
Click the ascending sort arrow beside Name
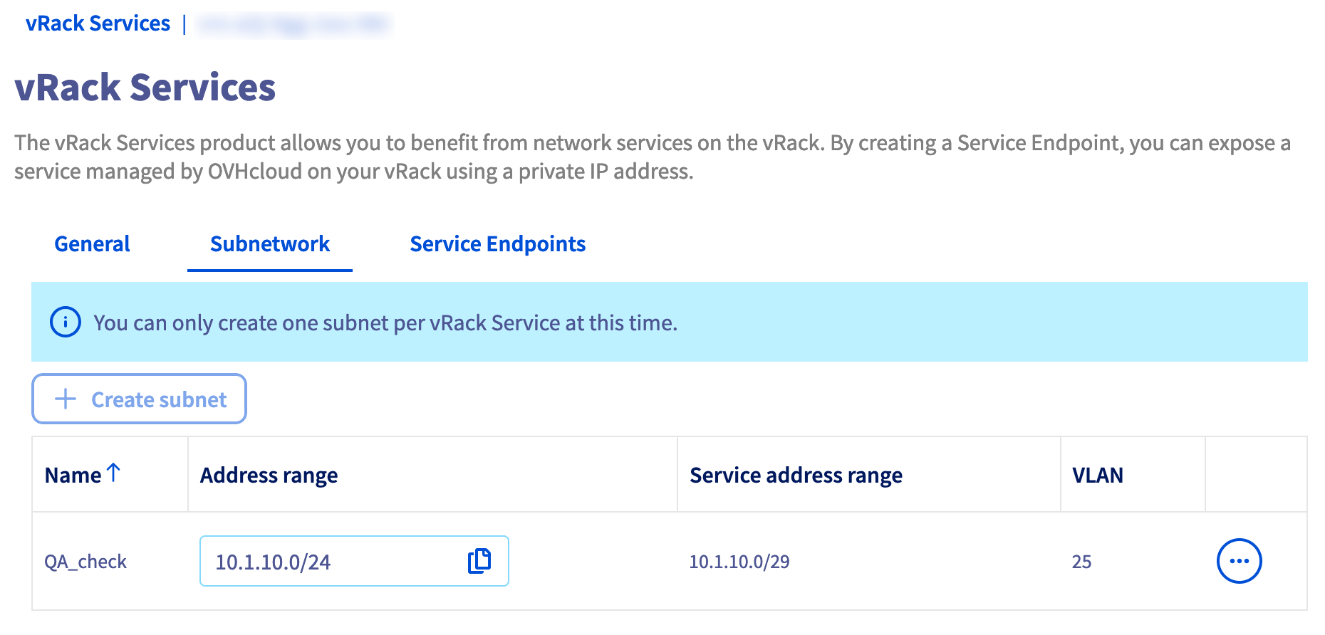coord(113,473)
